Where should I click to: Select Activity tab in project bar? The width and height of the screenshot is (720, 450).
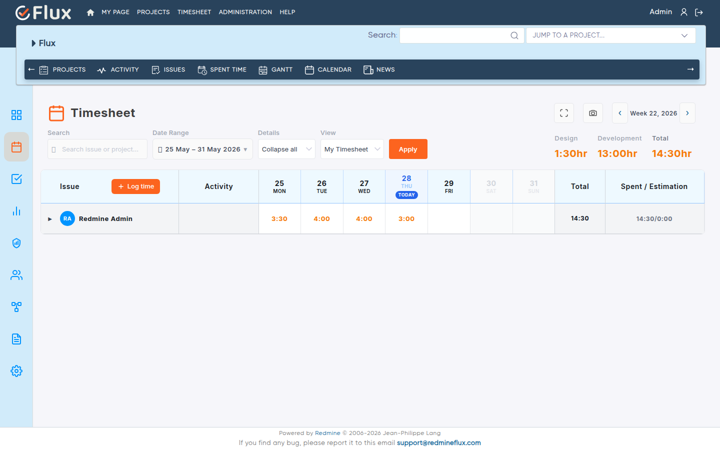click(x=118, y=69)
